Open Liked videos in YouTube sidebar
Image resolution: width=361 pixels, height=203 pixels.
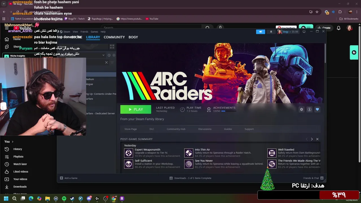pos(21,172)
